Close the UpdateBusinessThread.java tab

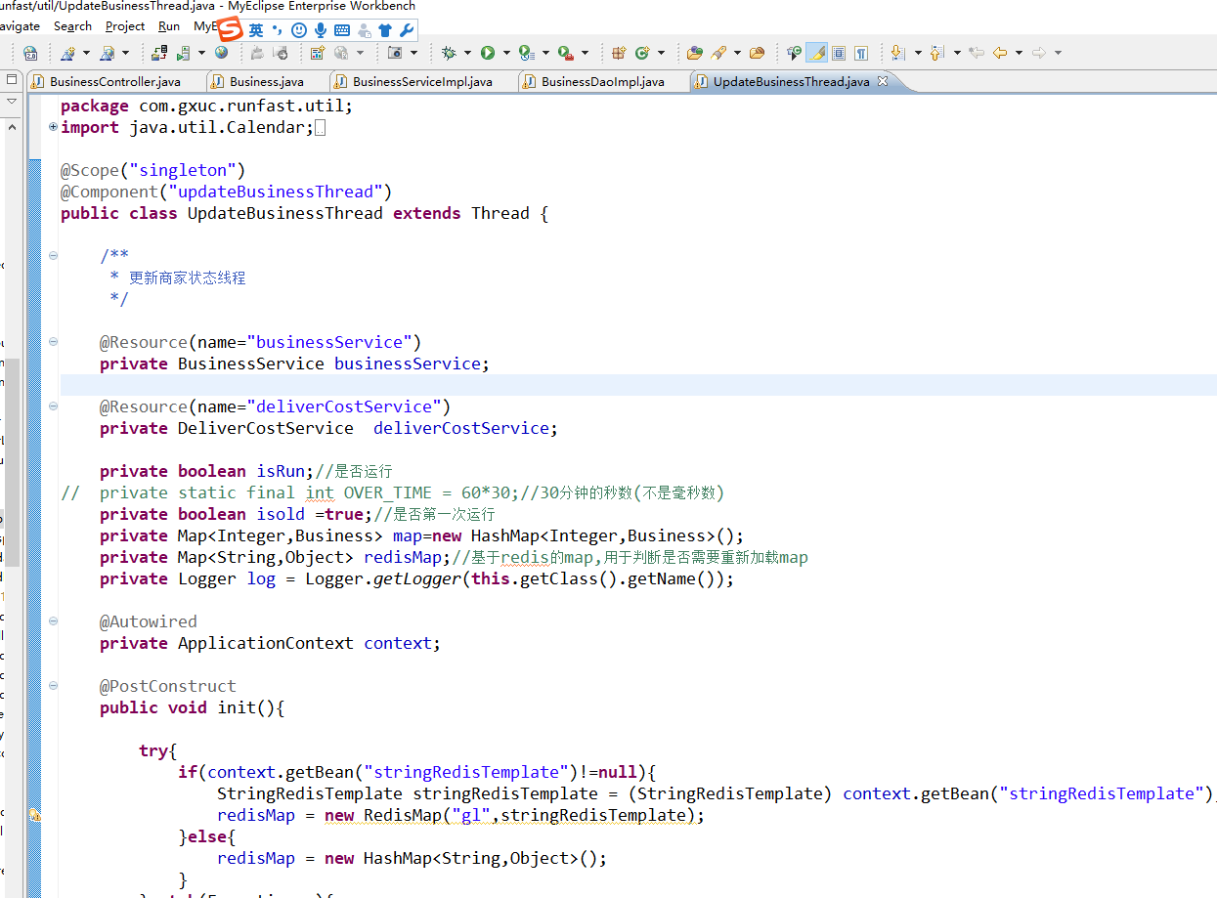pos(882,81)
